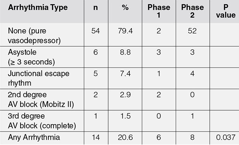
Task: Select the n column header
Action: tap(96, 7)
